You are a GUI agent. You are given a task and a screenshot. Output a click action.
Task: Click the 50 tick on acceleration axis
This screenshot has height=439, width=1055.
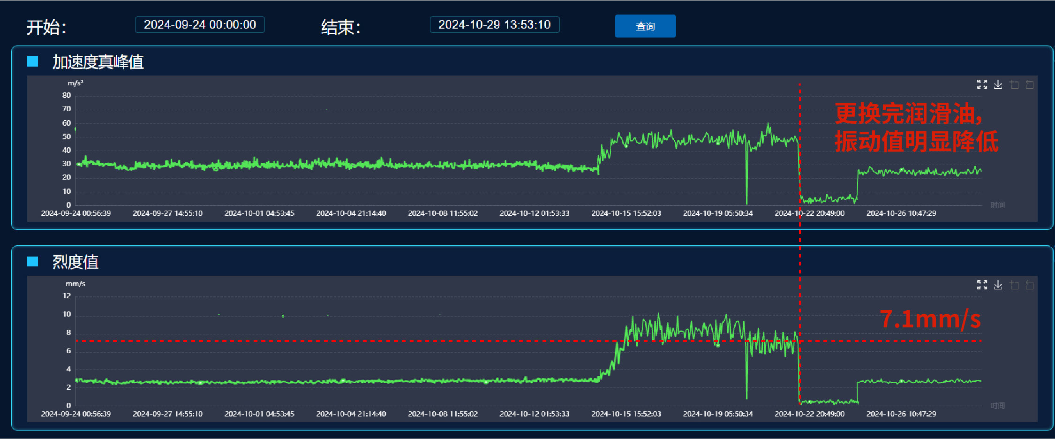67,136
